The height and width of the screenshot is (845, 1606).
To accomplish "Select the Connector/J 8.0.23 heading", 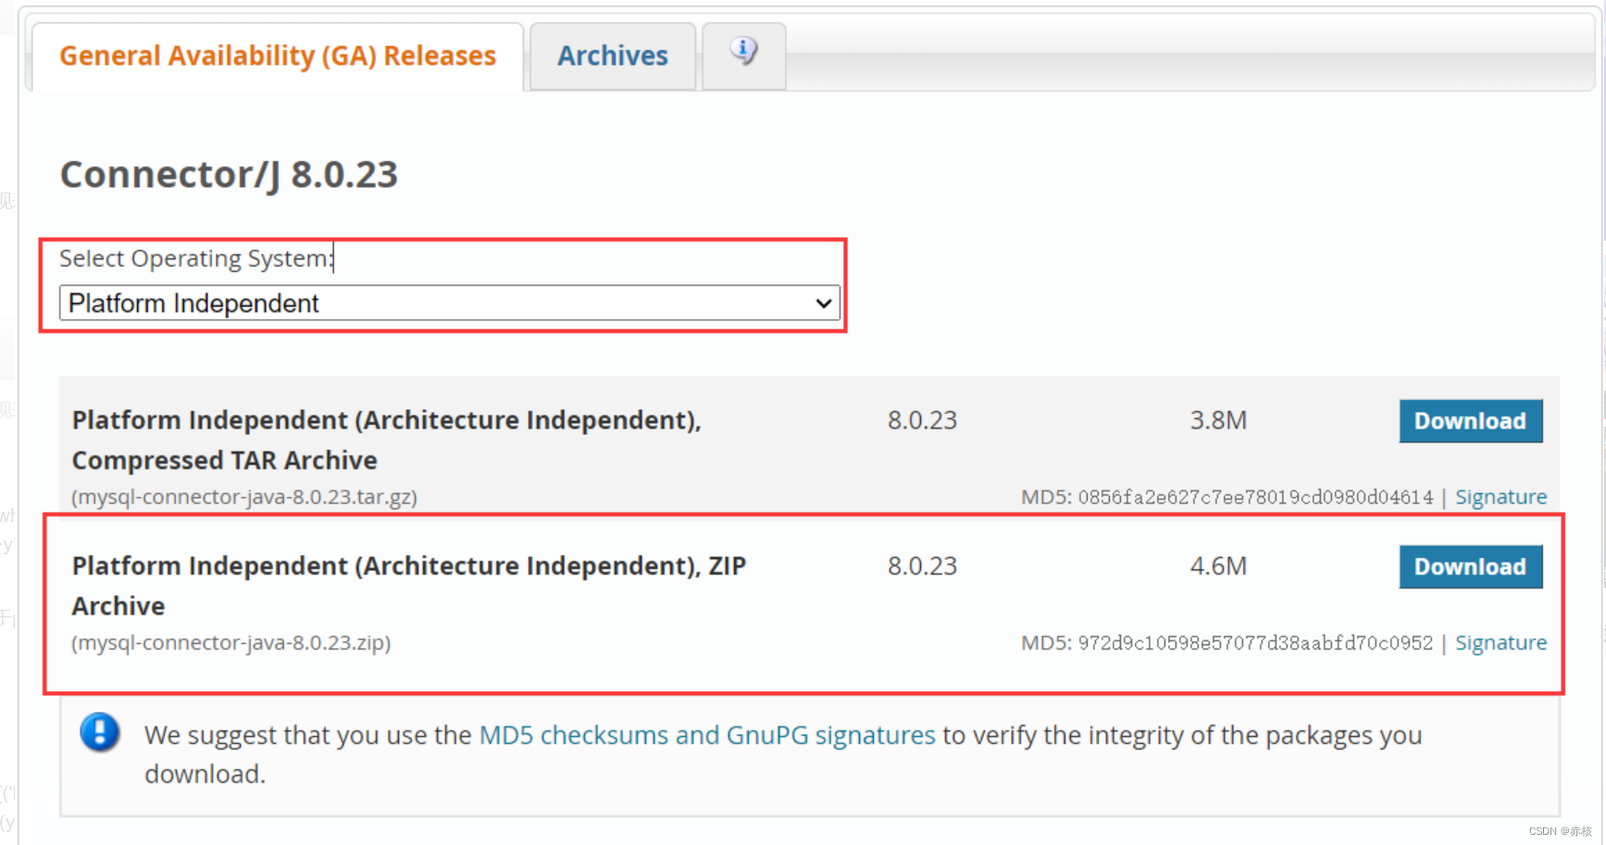I will click(229, 174).
